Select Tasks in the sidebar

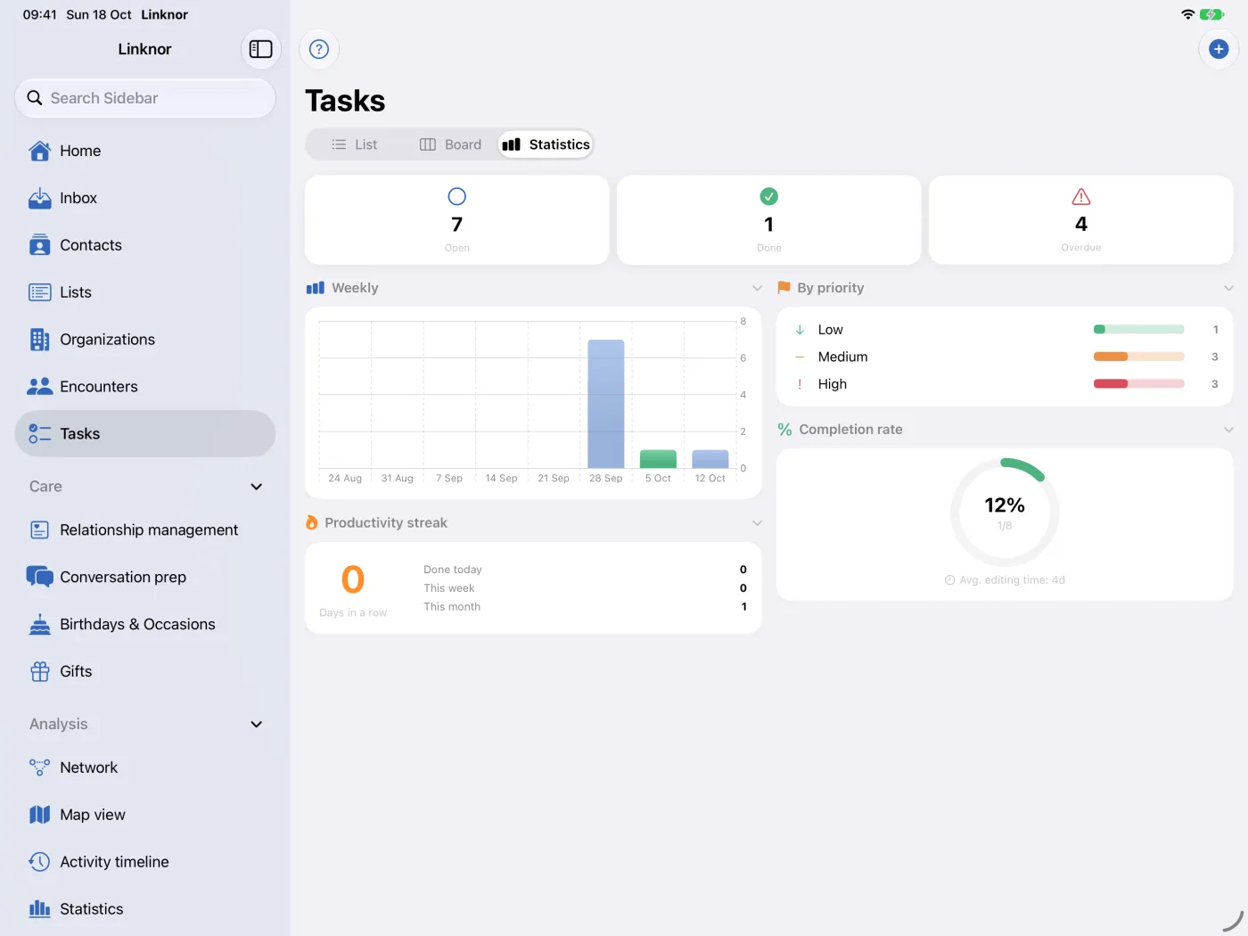tap(145, 434)
